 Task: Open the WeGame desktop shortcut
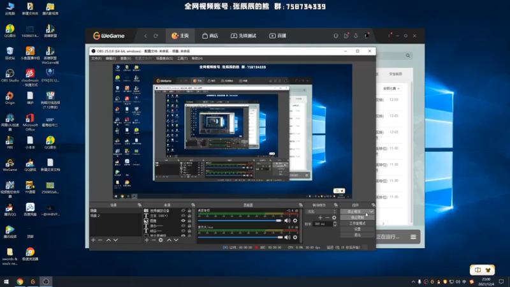tap(10, 165)
